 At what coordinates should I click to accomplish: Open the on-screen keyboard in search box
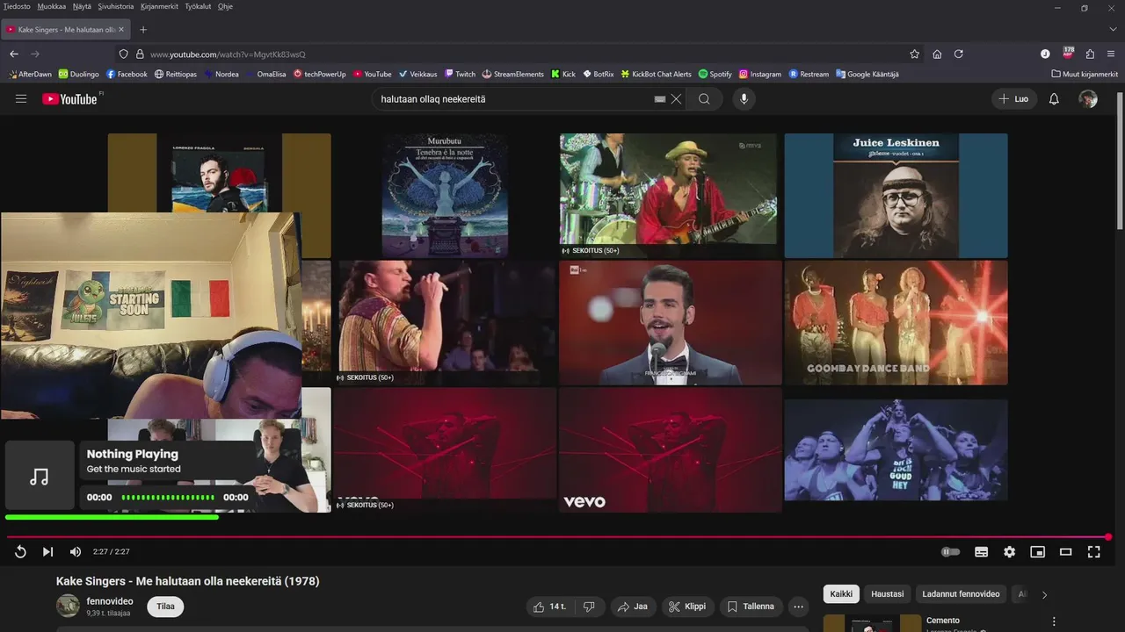click(660, 99)
